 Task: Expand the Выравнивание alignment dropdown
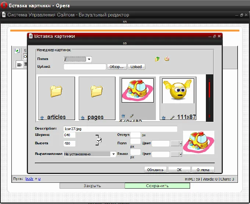click(x=113, y=154)
